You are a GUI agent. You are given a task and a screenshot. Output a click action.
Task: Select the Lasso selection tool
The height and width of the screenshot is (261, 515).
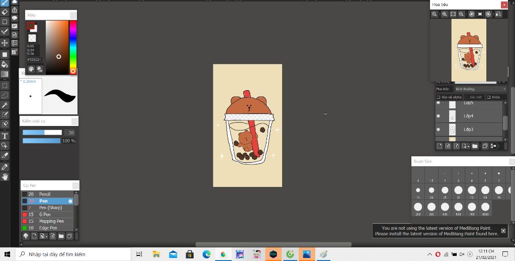(x=5, y=95)
